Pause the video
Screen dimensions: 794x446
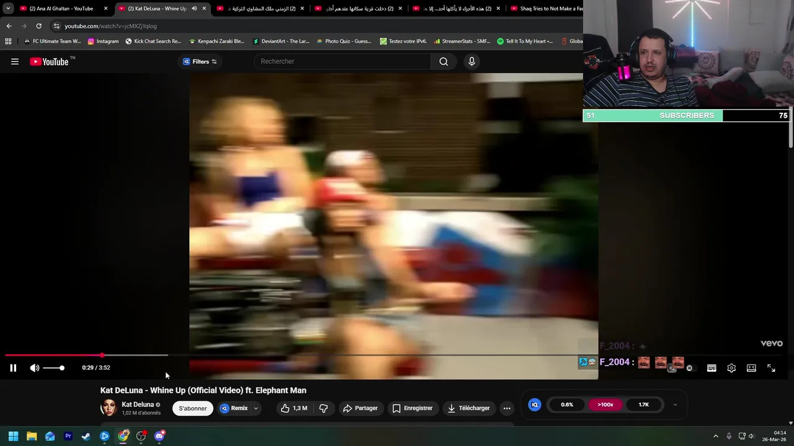click(x=13, y=368)
